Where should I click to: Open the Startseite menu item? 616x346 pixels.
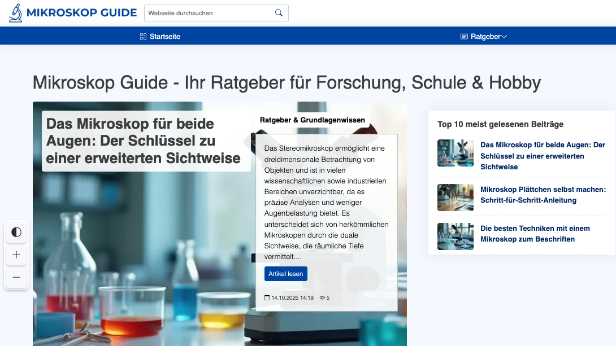point(164,37)
